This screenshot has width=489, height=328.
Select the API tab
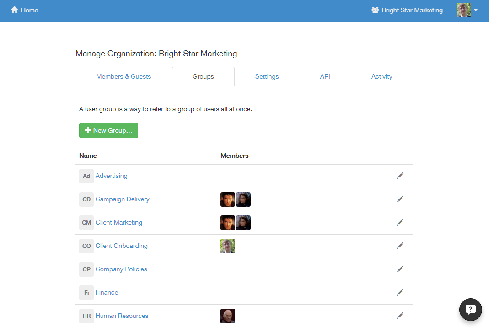(325, 76)
